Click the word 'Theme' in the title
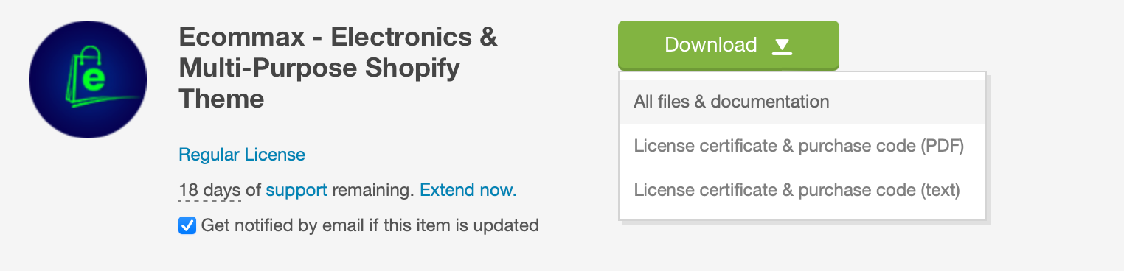This screenshot has height=271, width=1124. pos(221,99)
